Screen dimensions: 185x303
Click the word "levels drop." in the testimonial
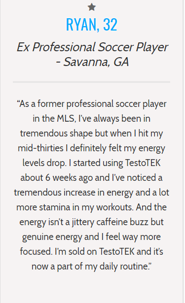coord(44,163)
